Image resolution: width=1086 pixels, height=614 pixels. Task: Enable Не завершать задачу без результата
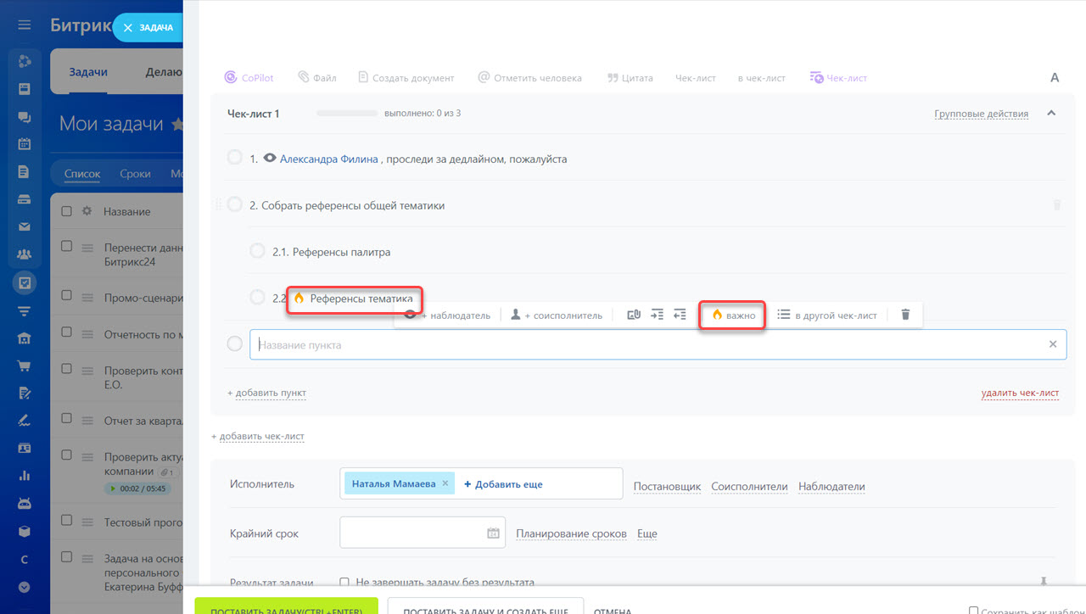tap(344, 583)
